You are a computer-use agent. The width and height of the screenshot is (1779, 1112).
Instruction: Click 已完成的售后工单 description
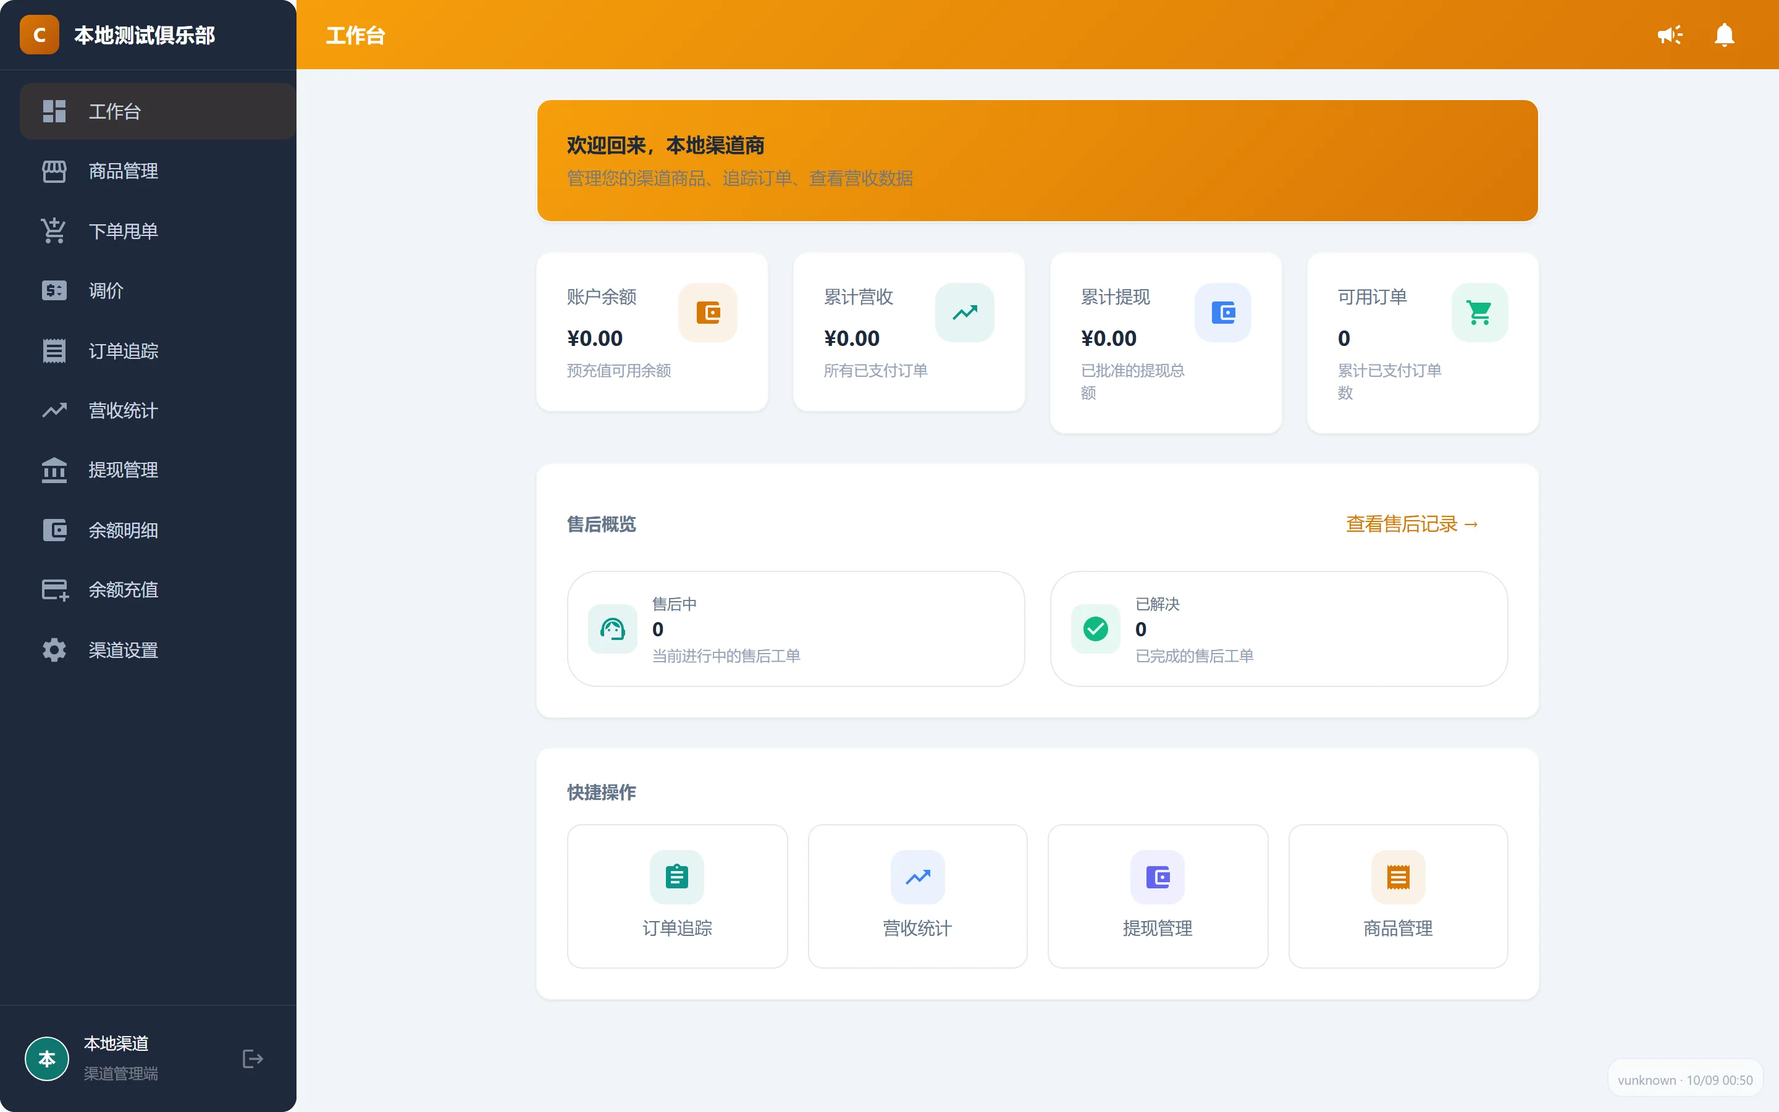tap(1195, 656)
